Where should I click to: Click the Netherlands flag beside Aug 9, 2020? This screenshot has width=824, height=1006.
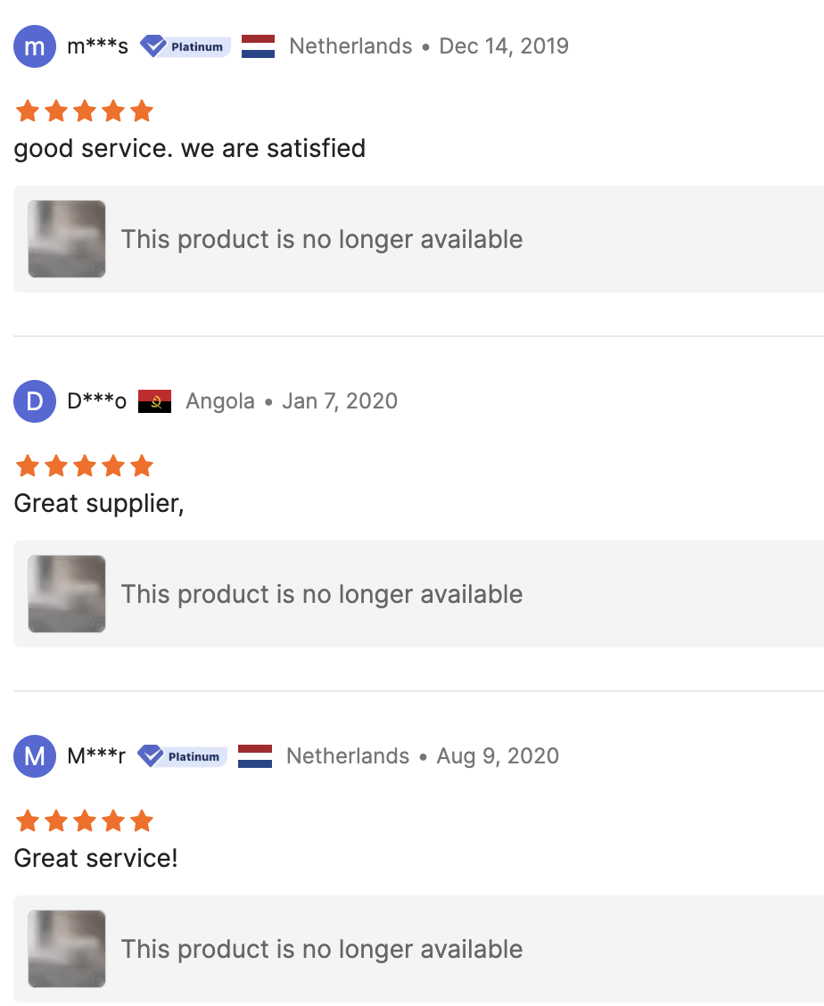point(255,756)
